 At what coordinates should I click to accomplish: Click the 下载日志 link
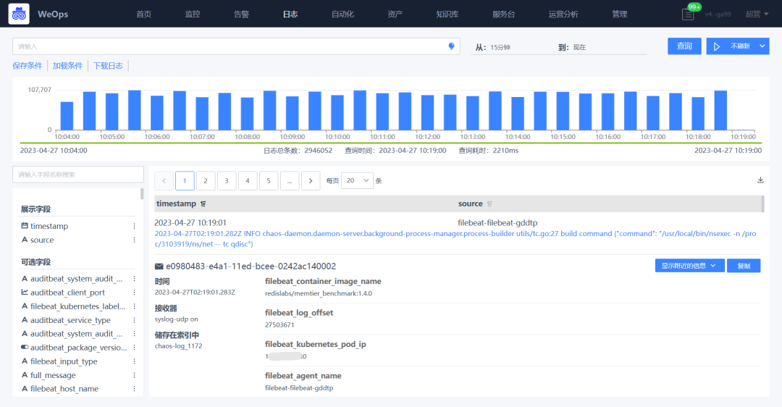[x=108, y=65]
